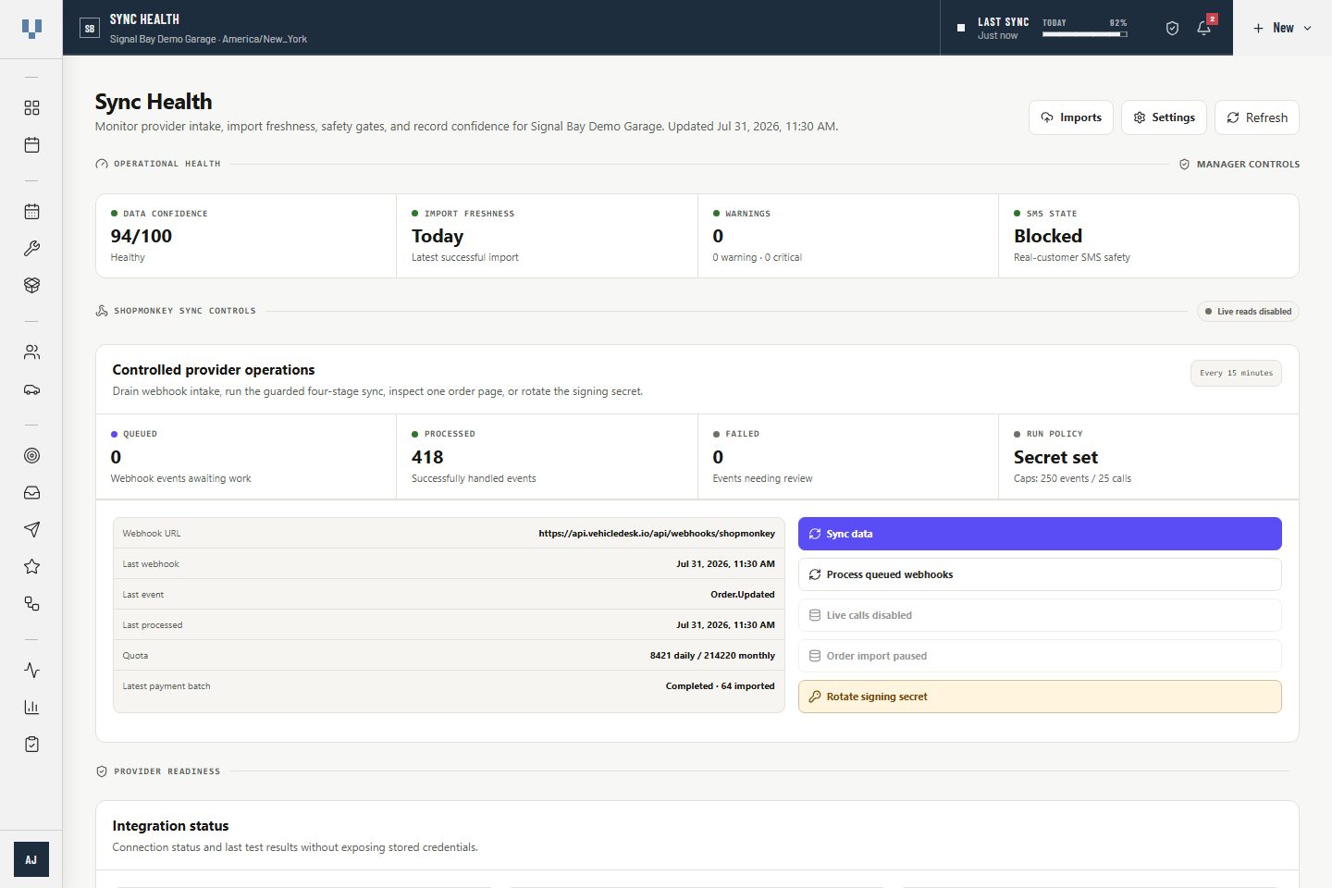The height and width of the screenshot is (888, 1332).
Task: Open the bar chart reports icon in sidebar
Action: click(x=31, y=708)
